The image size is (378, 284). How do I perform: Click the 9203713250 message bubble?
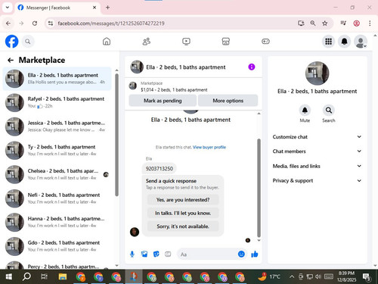(x=160, y=169)
